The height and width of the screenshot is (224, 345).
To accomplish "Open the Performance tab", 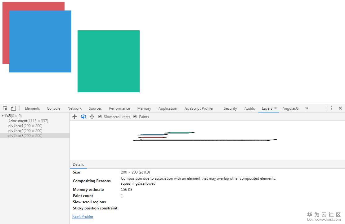I will click(x=119, y=108).
